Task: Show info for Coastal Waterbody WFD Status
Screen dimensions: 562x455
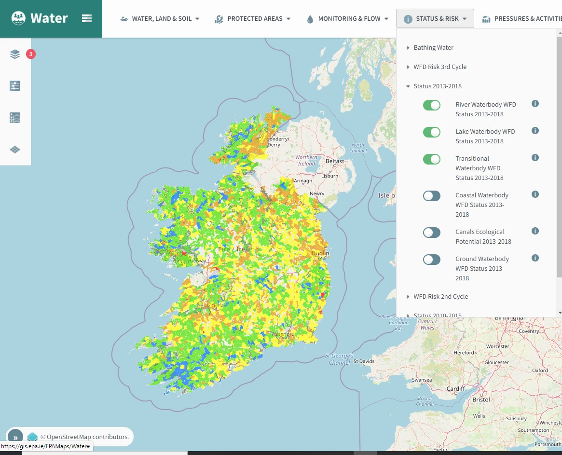Action: point(535,194)
